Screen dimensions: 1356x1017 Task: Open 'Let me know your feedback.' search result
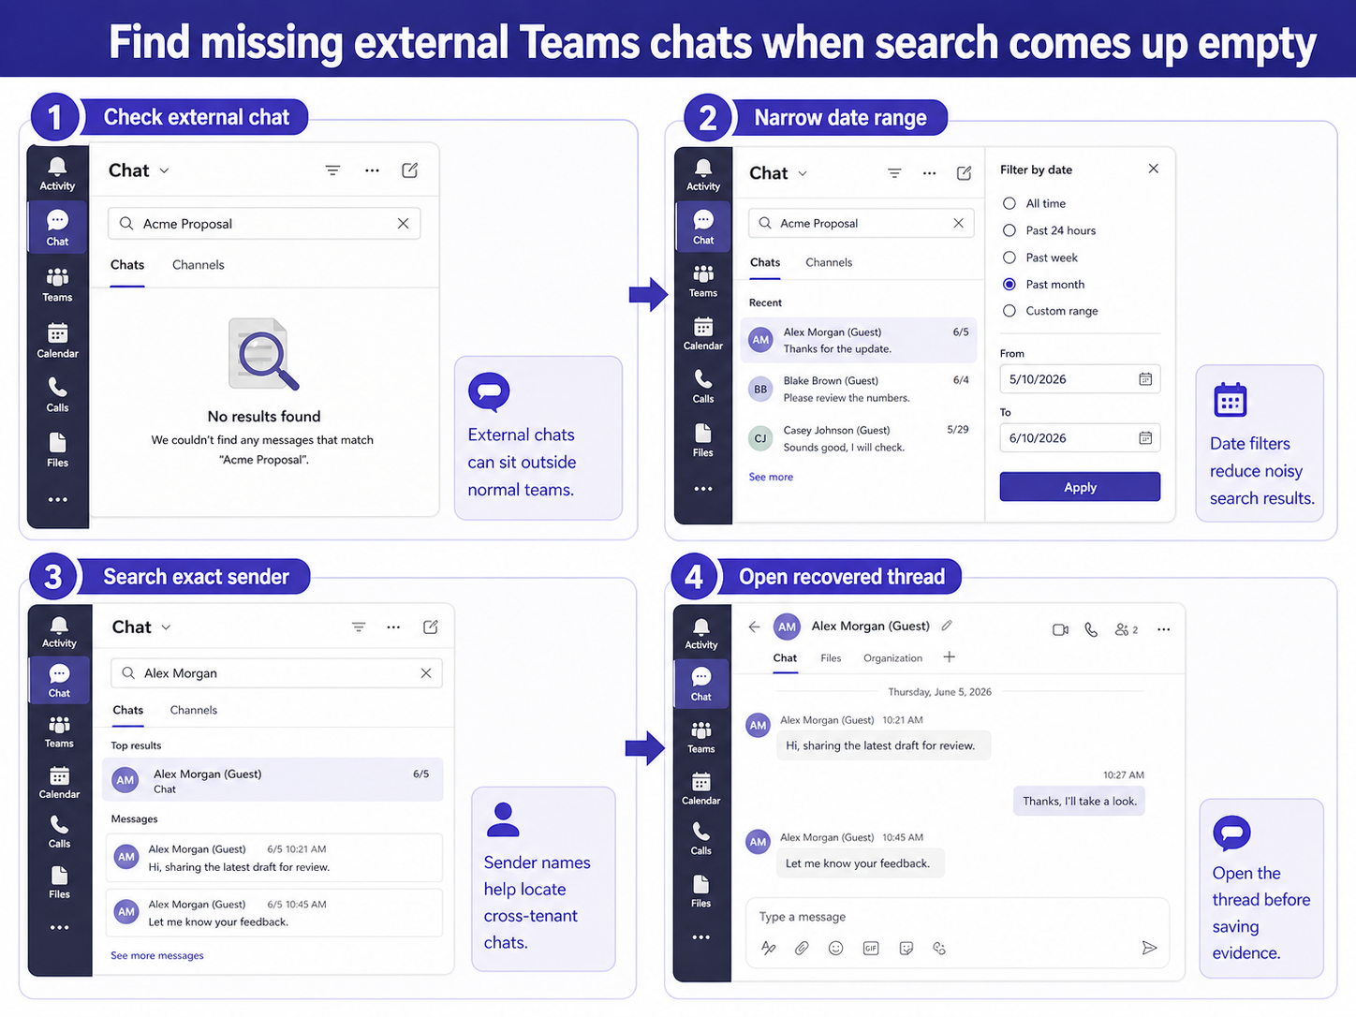pyautogui.click(x=273, y=913)
